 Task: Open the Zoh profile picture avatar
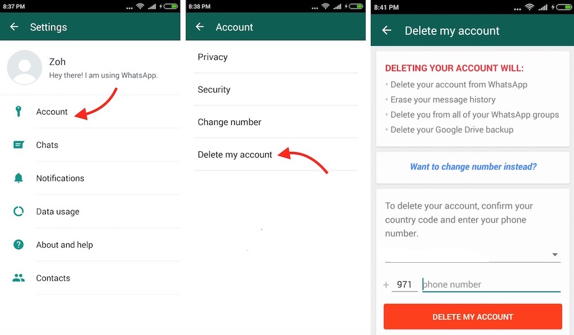[x=25, y=67]
